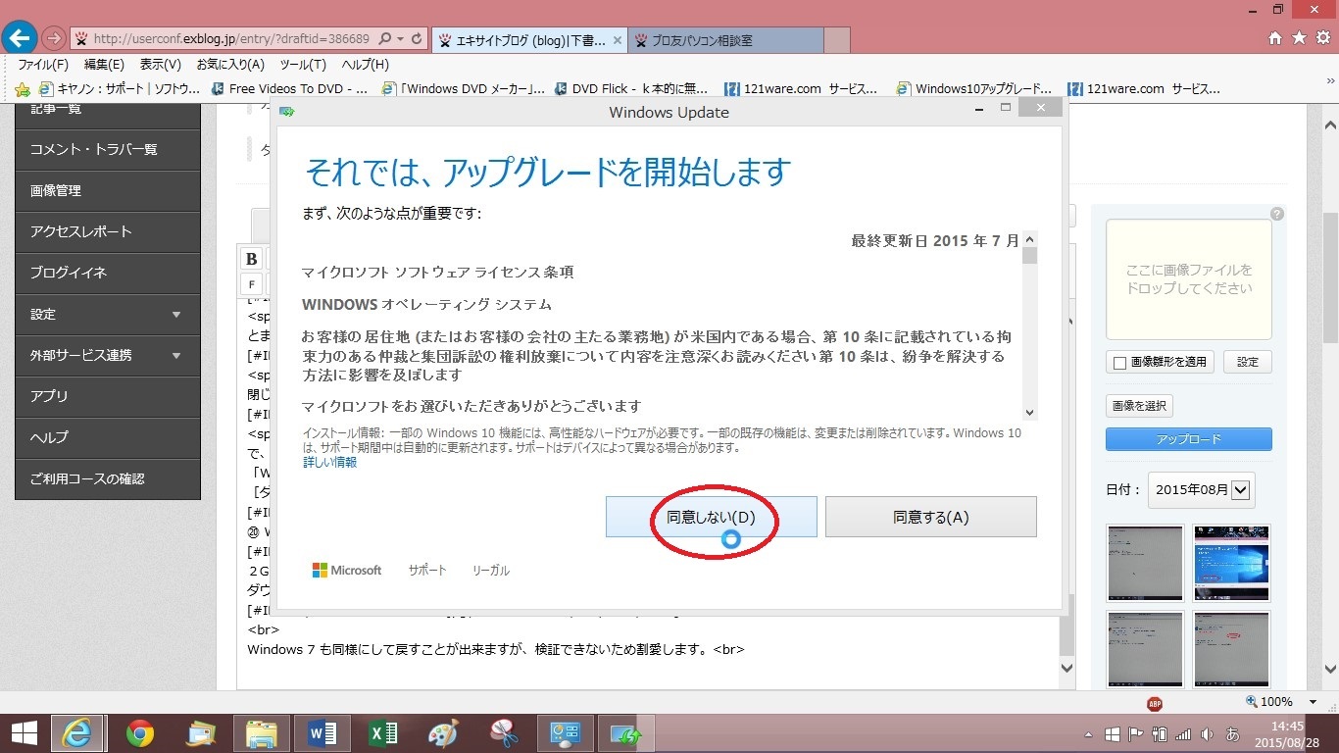Click the Windows 10 desktop image thumbnail
Image resolution: width=1339 pixels, height=753 pixels.
[x=1231, y=563]
